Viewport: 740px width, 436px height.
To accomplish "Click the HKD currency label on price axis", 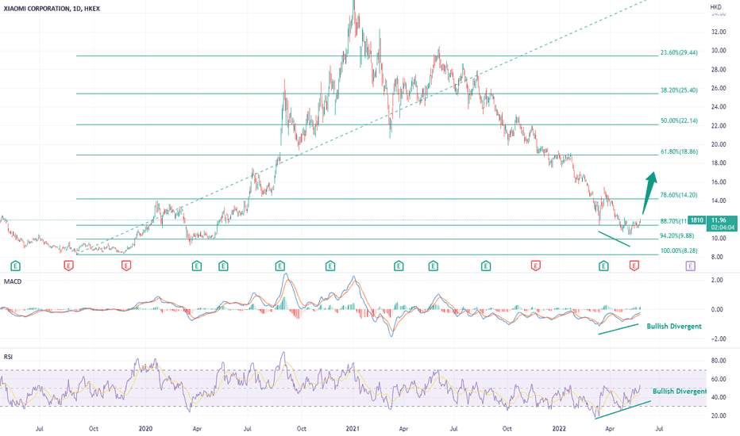I will coord(715,7).
